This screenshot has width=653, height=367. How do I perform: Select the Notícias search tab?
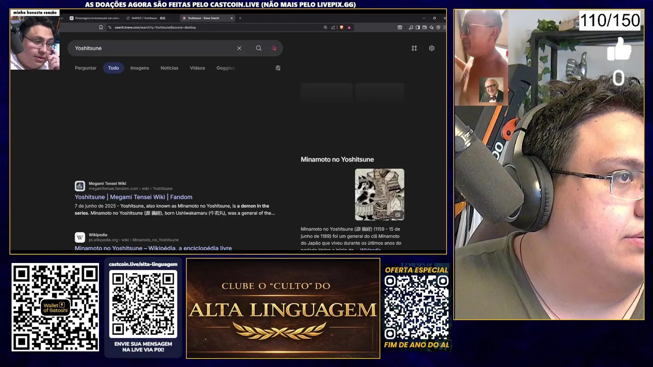[169, 68]
